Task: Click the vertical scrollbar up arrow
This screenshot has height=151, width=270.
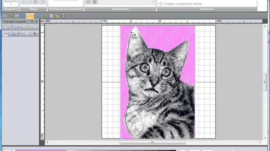Action: 265,26
